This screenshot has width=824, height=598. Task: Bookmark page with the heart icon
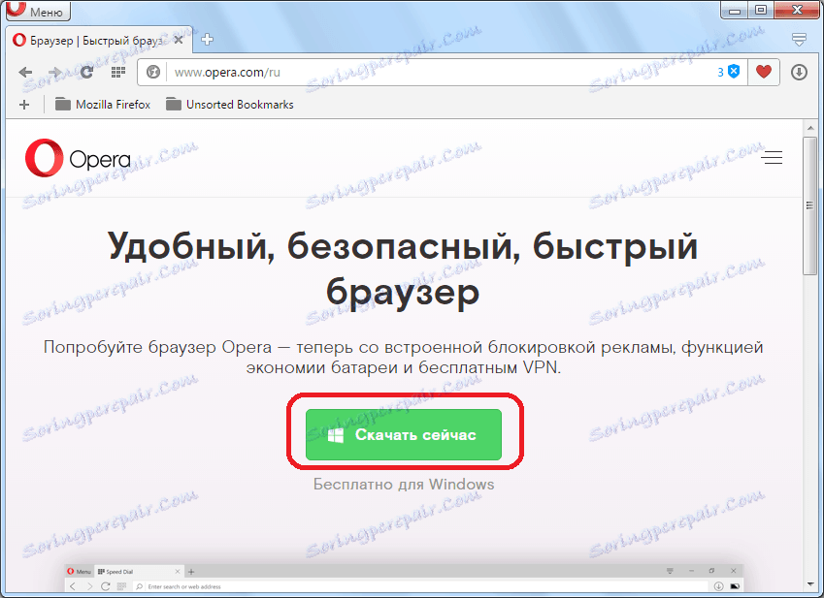(764, 72)
